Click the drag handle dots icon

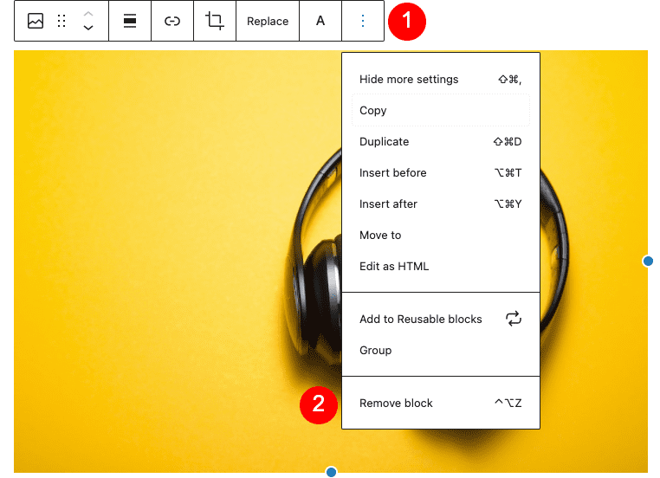(x=61, y=22)
